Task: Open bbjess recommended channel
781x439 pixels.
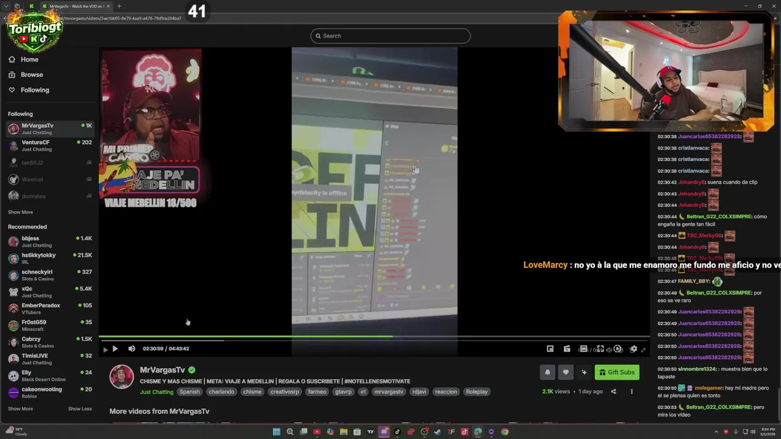Action: [x=50, y=241]
